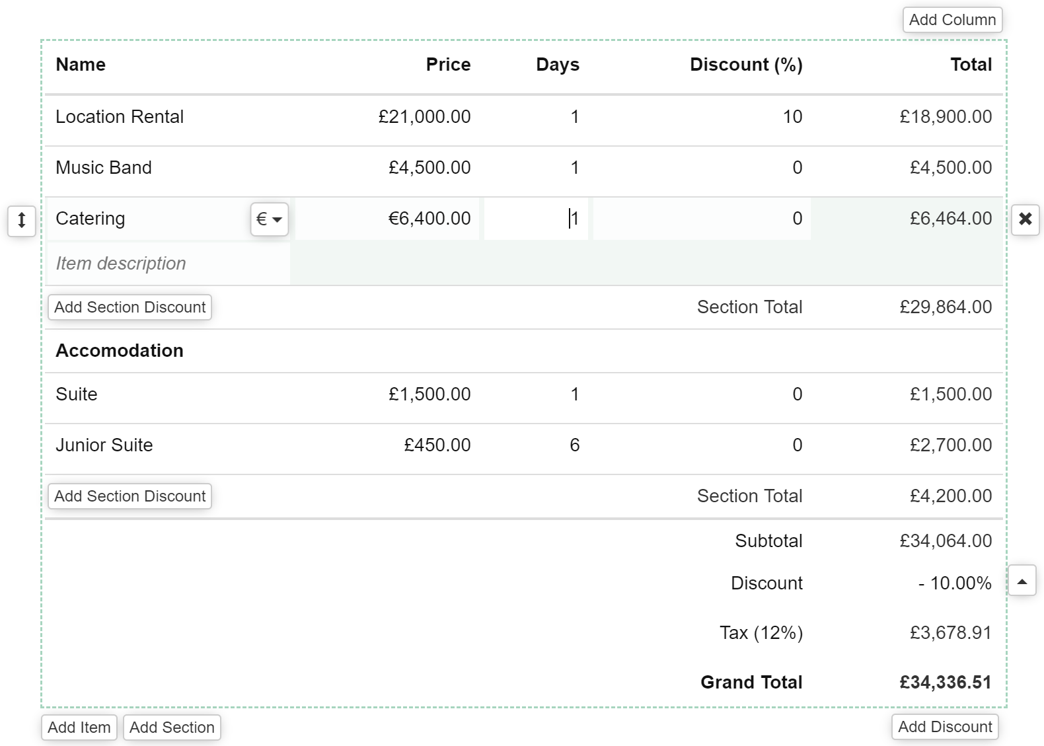Click the Catering Discount percentage field
The image size is (1044, 746).
click(x=701, y=219)
